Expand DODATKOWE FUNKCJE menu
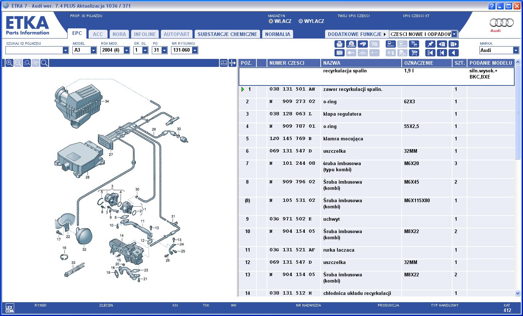Image resolution: width=523 pixels, height=316 pixels. pyautogui.click(x=357, y=34)
